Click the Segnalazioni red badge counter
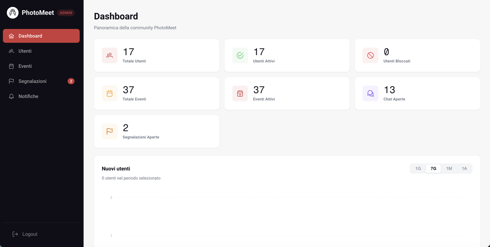This screenshot has width=490, height=247. [71, 81]
